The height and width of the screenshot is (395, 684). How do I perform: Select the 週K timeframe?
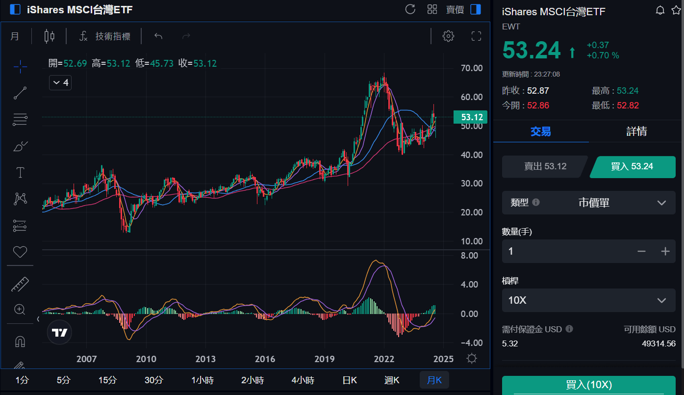point(392,380)
